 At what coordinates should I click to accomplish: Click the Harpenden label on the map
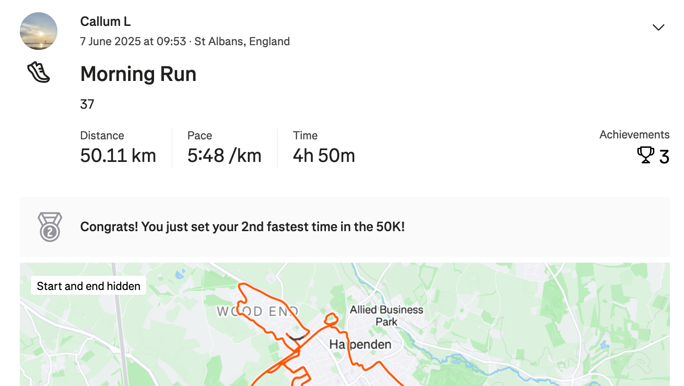click(x=360, y=345)
